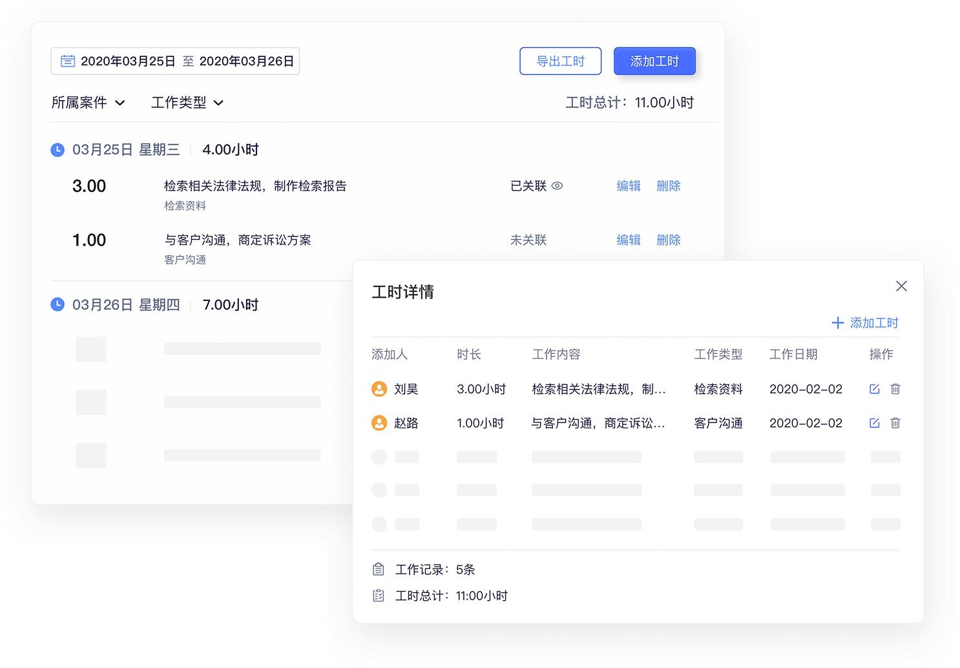This screenshot has width=960, height=668.
Task: Click the edit pencil icon in 刘昊's row
Action: (874, 389)
